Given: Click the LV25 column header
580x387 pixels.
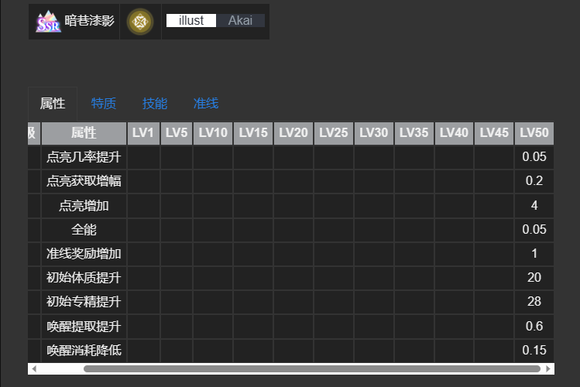Looking at the screenshot, I should (334, 133).
